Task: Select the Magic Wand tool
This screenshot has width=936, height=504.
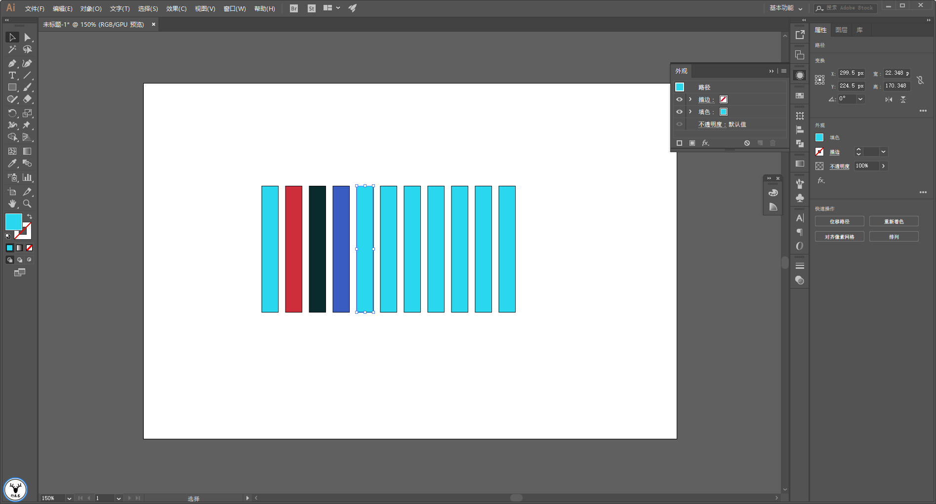Action: pos(12,49)
